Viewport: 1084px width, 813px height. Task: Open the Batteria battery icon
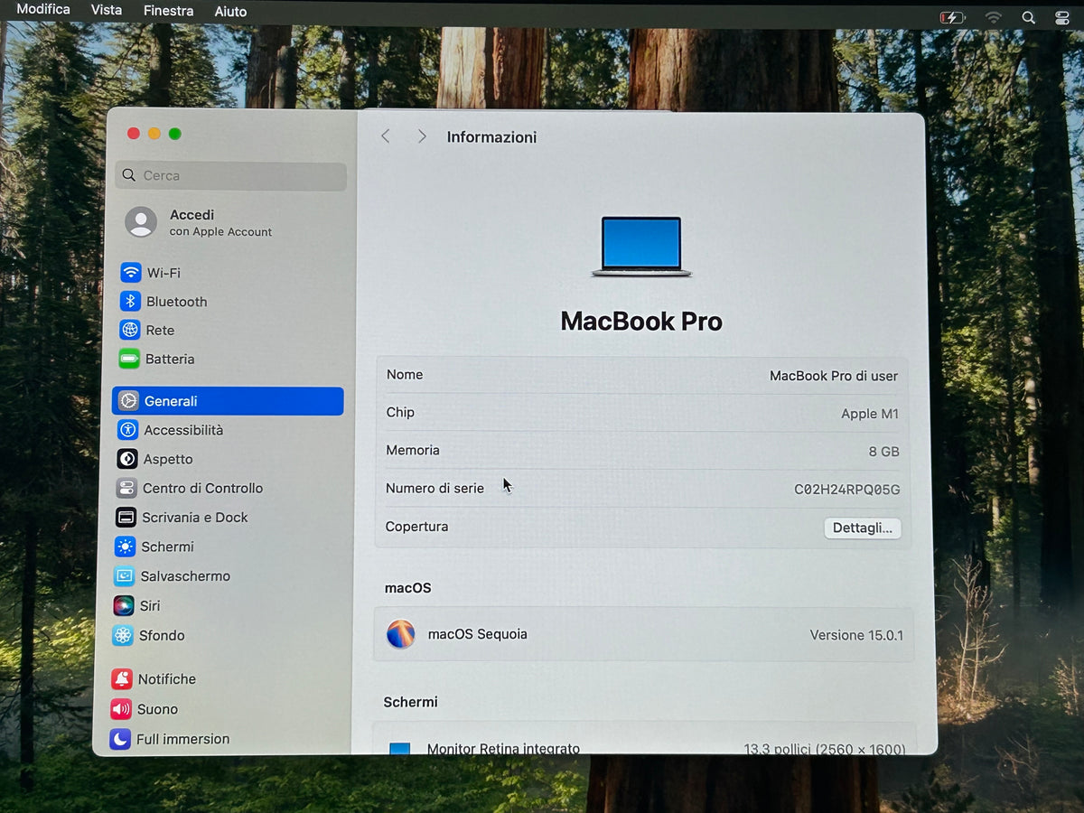tap(129, 359)
